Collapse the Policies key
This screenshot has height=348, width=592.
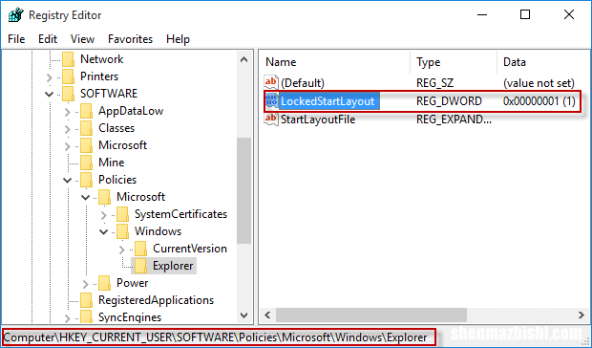pos(67,180)
